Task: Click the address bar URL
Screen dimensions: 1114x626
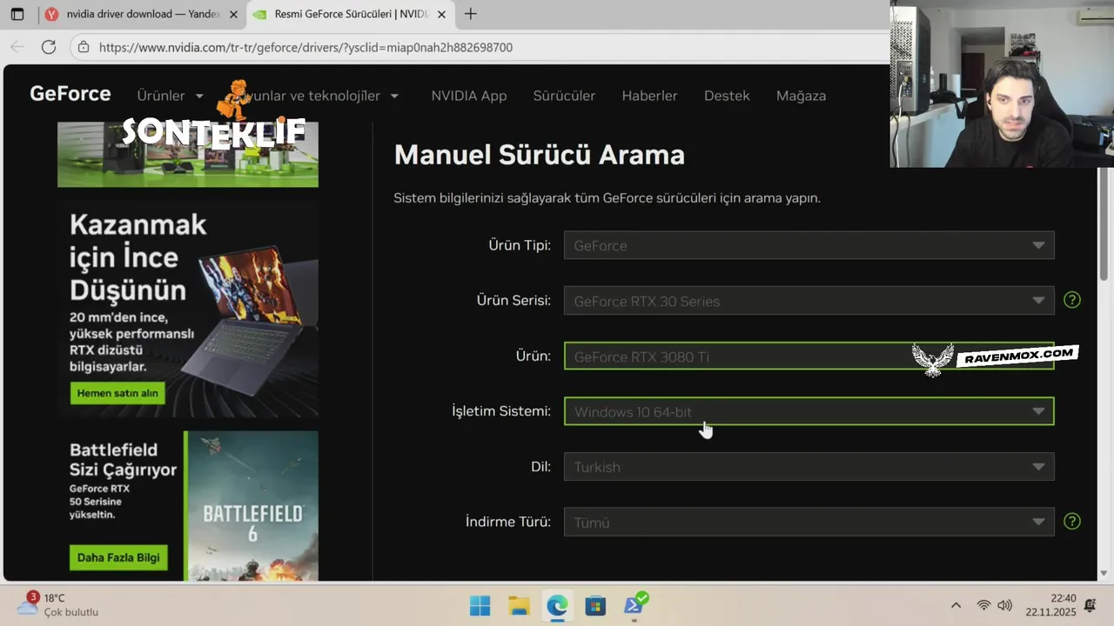Action: pyautogui.click(x=305, y=47)
